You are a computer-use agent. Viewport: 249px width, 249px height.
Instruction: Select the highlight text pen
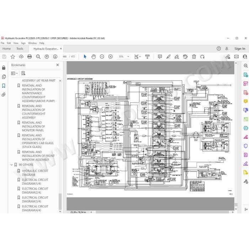tap(168, 57)
